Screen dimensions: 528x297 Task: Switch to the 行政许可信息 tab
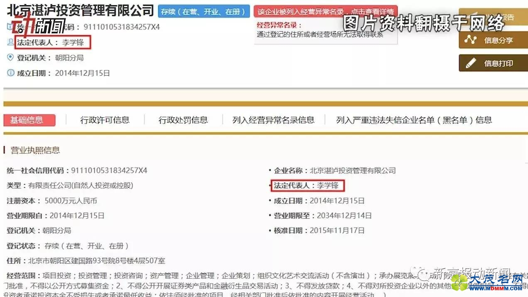[x=105, y=120]
